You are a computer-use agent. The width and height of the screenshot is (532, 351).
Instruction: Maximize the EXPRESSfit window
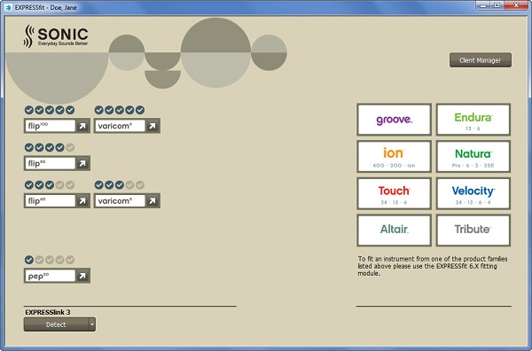(497, 5)
